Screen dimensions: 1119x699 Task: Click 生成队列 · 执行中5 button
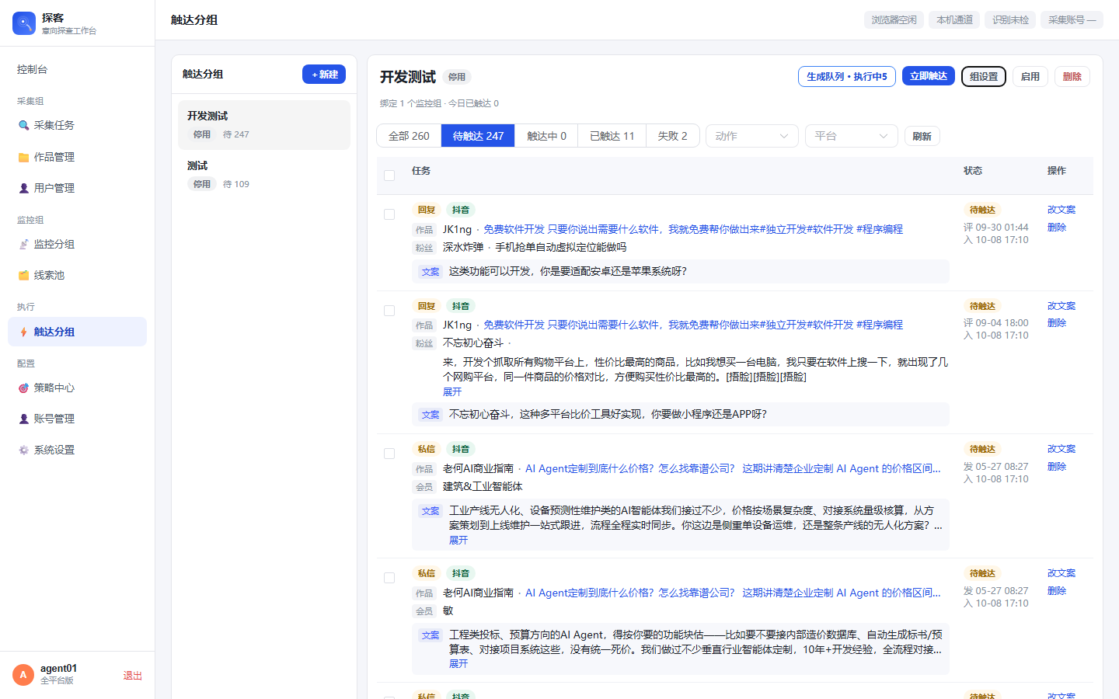click(847, 76)
